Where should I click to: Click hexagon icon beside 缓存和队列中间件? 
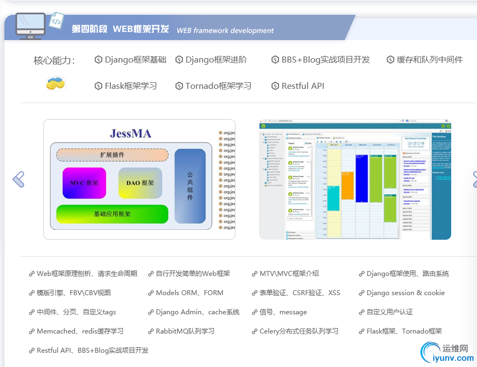coord(390,60)
